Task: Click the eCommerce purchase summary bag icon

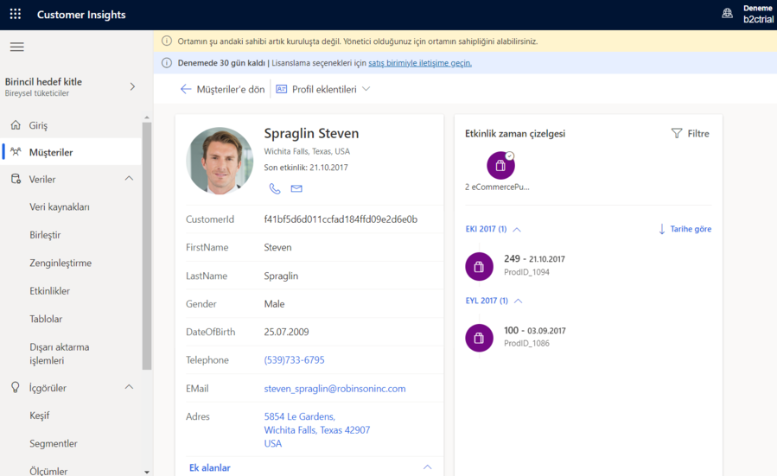Action: tap(500, 166)
